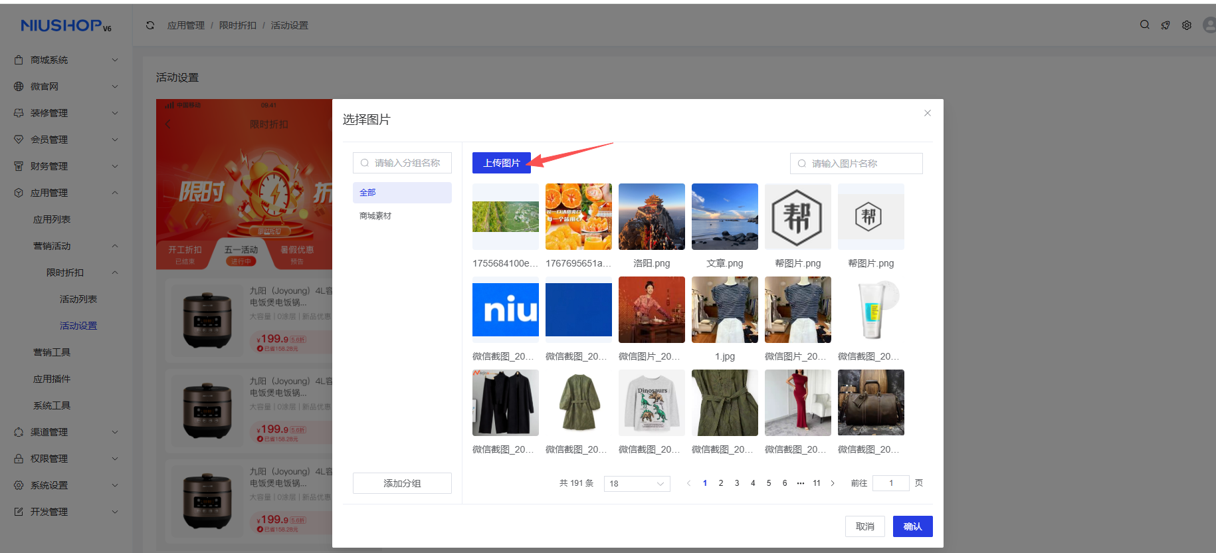Screen dimensions: 1216x553
Task: Open 活动列表 in the sidebar
Action: [x=78, y=299]
